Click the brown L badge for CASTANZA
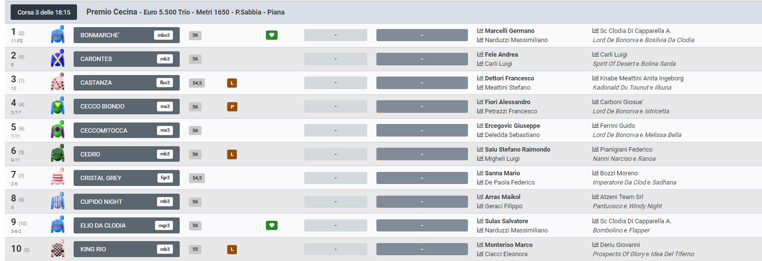This screenshot has height=261, width=762. click(x=232, y=83)
